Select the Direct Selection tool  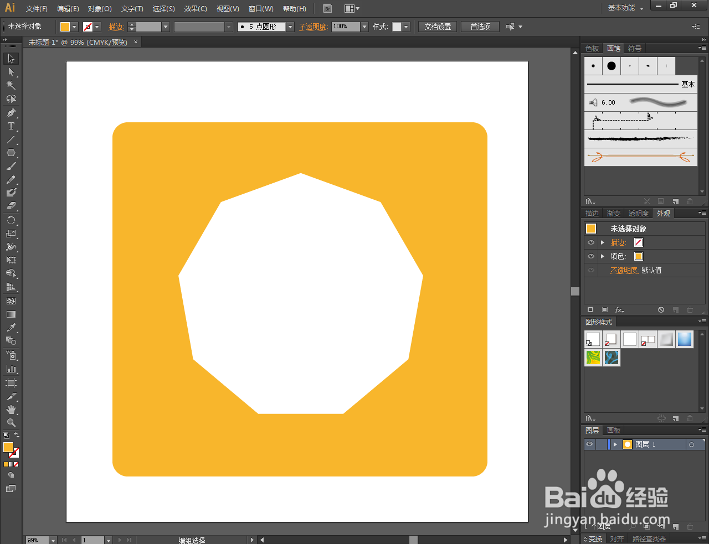(x=11, y=72)
